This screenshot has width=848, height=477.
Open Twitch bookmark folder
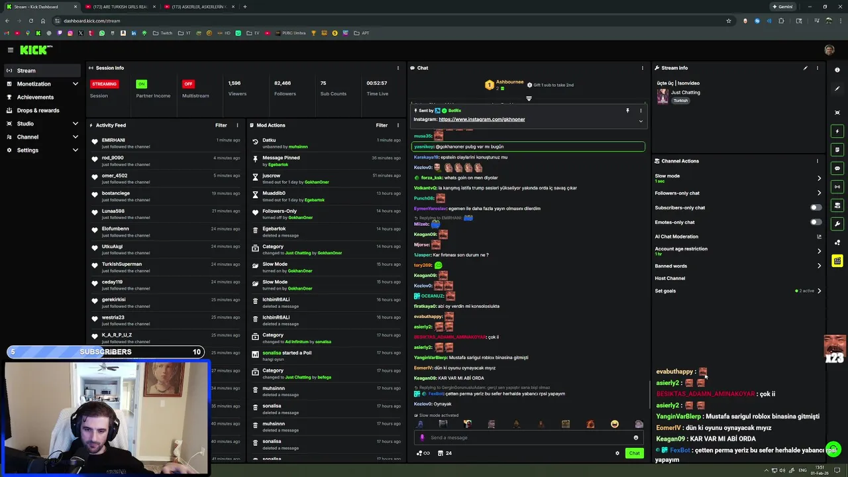(x=162, y=33)
